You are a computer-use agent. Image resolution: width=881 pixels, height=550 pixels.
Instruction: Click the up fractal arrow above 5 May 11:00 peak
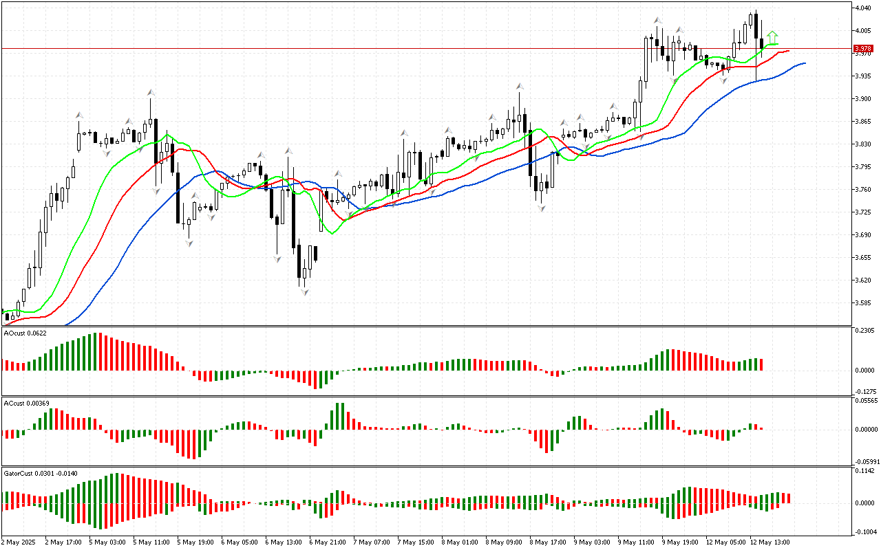coord(150,91)
